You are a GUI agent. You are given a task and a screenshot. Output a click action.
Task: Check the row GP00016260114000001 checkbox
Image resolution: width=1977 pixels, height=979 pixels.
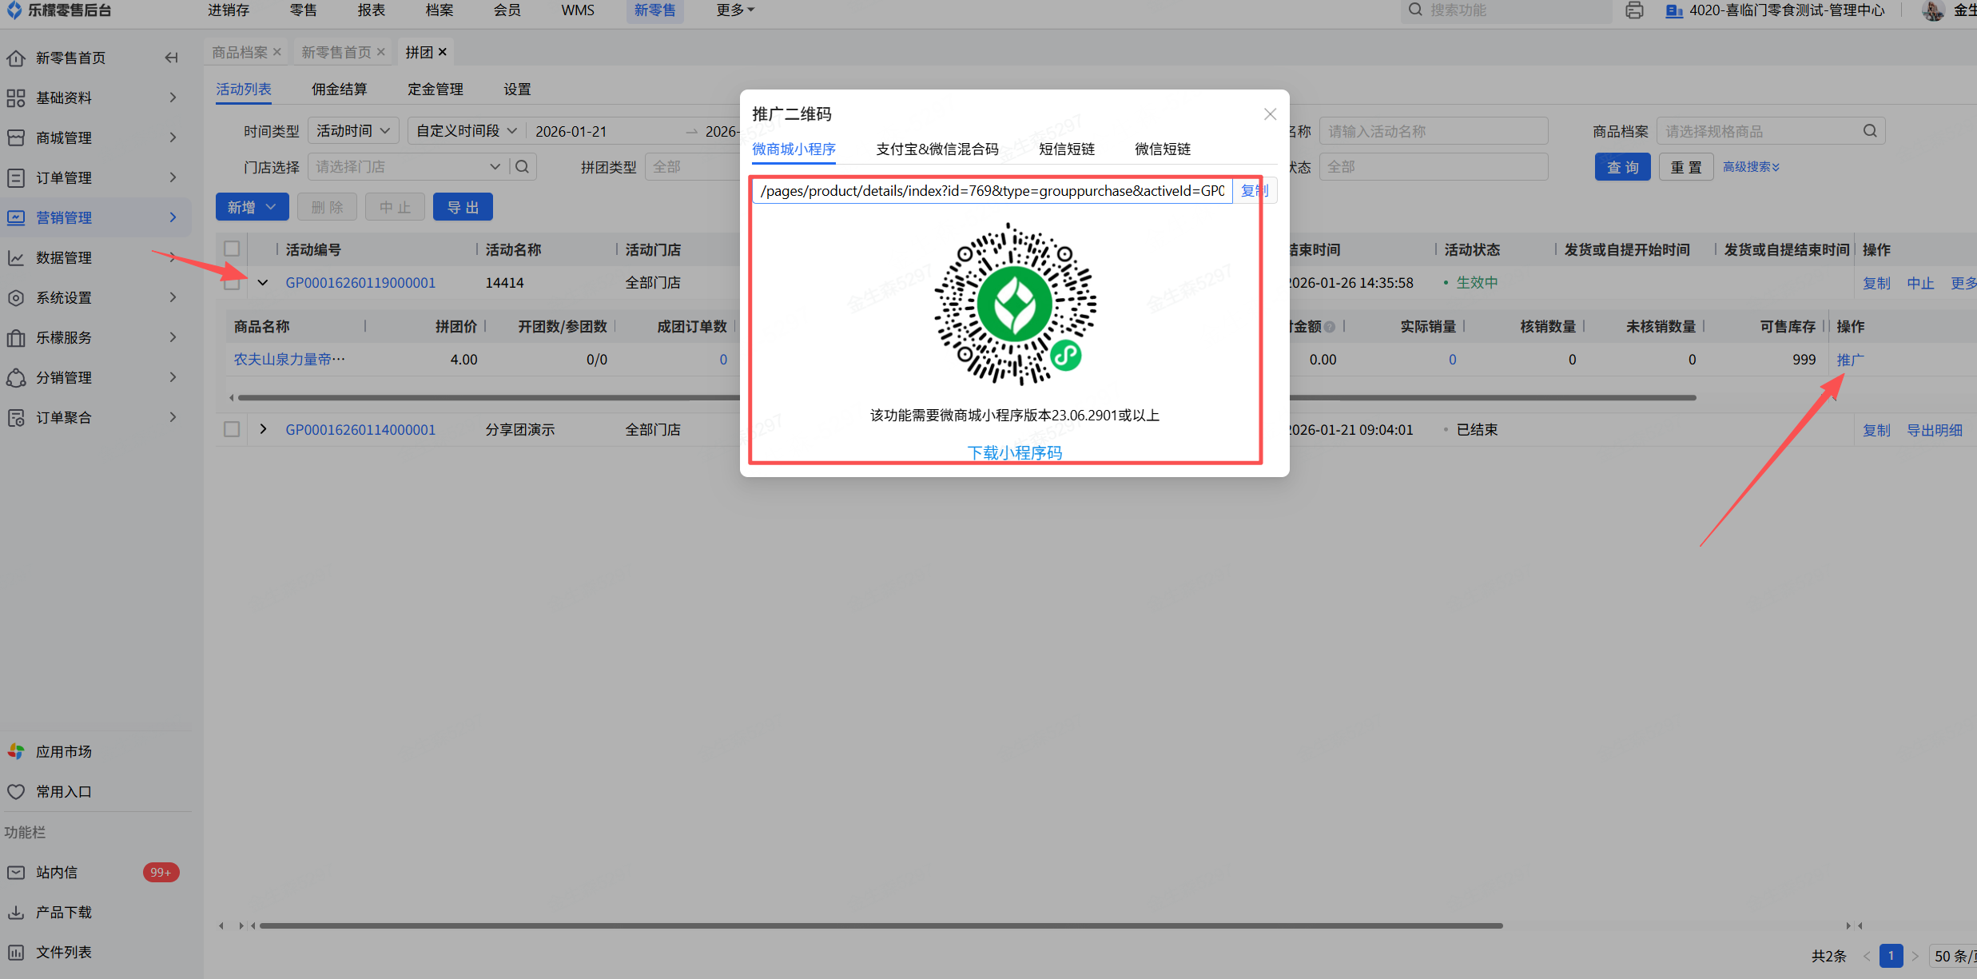pos(232,429)
